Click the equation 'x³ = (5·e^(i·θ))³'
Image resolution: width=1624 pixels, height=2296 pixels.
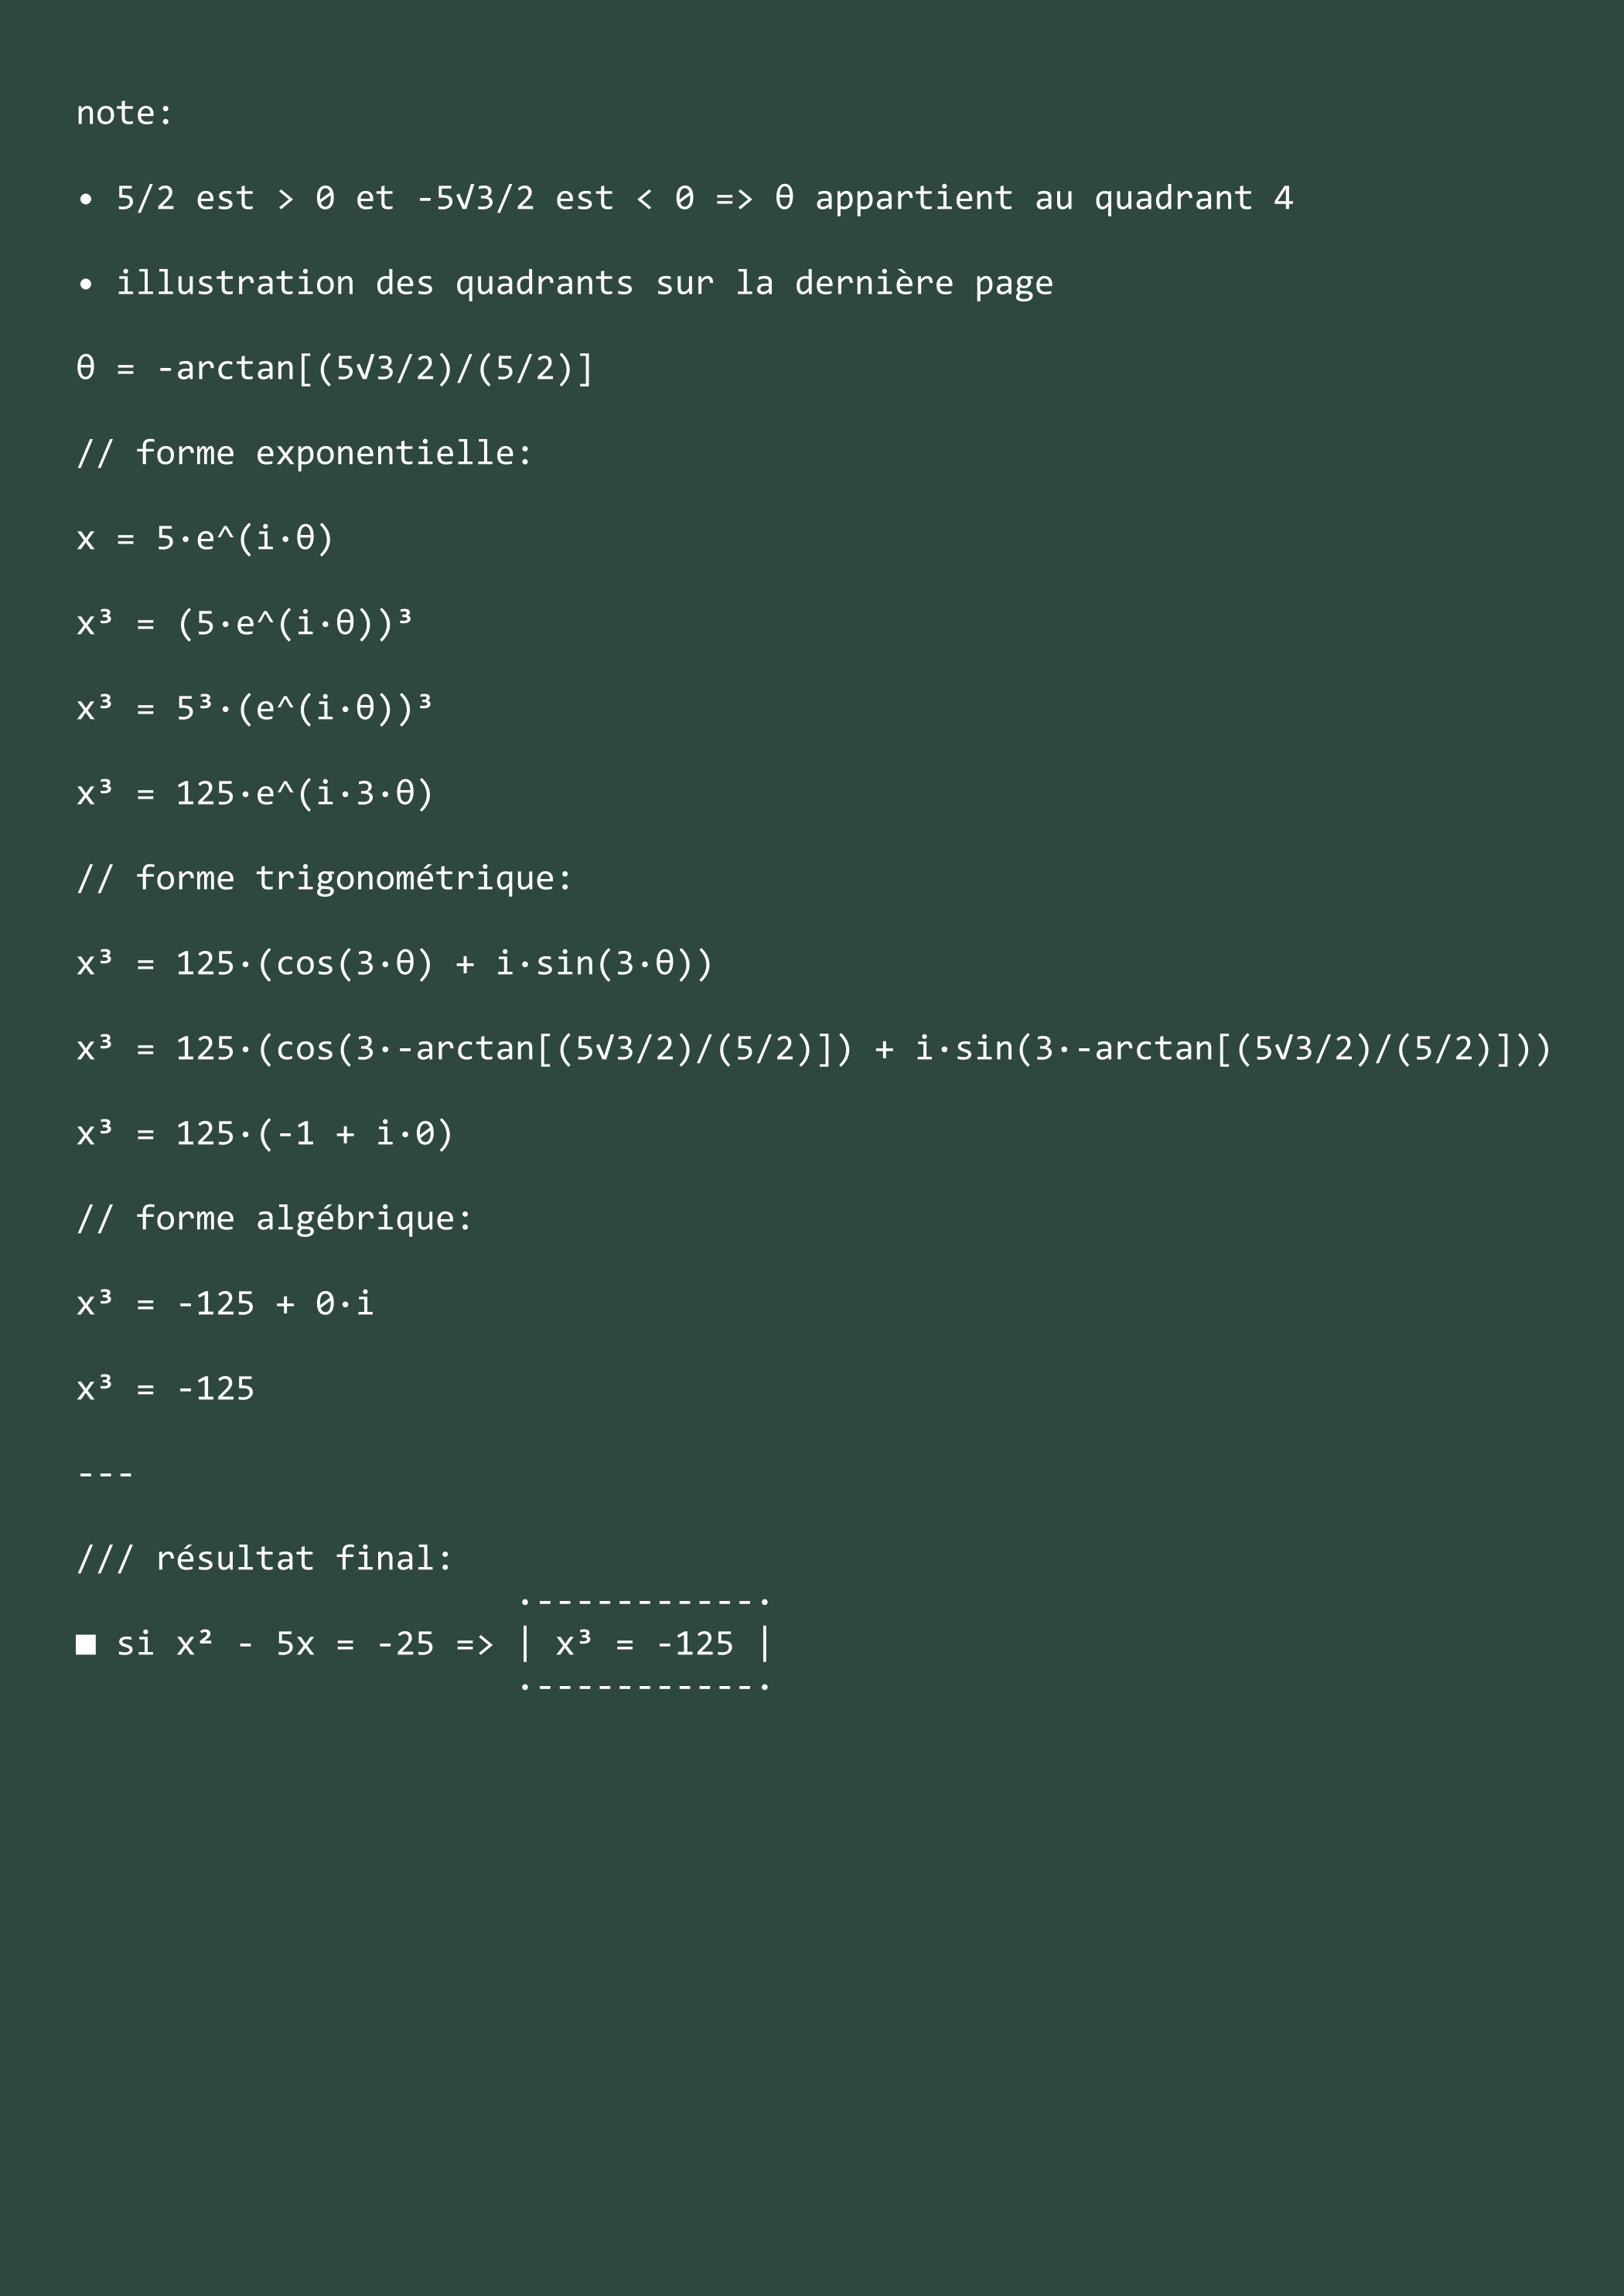coord(245,623)
